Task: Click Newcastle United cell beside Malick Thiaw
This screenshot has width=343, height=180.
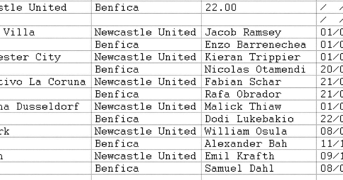Action: point(145,107)
